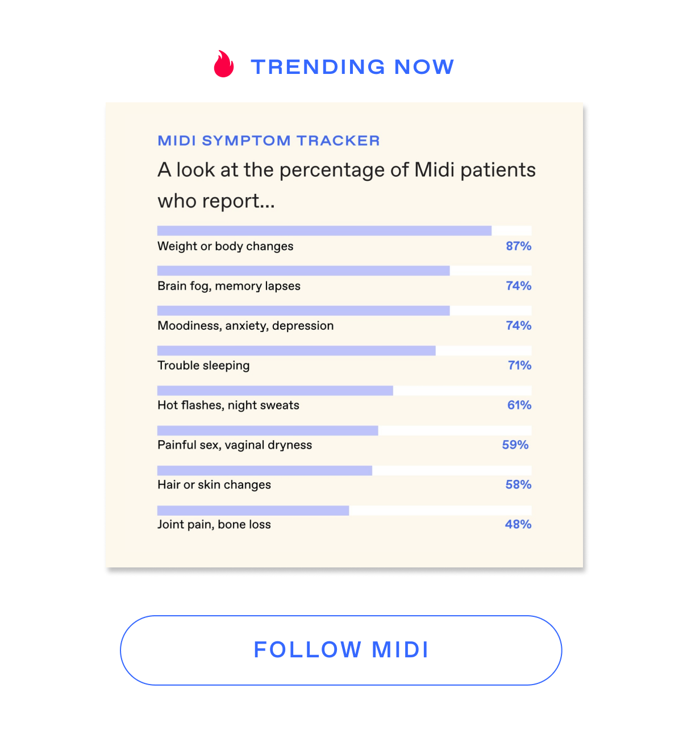Screen dimensions: 683x738
Task: Click the MIDI SYMPTOM TRACKER title
Action: pyautogui.click(x=269, y=140)
